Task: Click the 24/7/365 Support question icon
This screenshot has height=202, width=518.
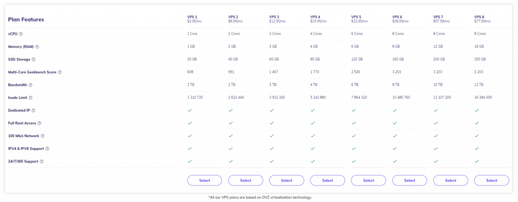Action: (41, 161)
